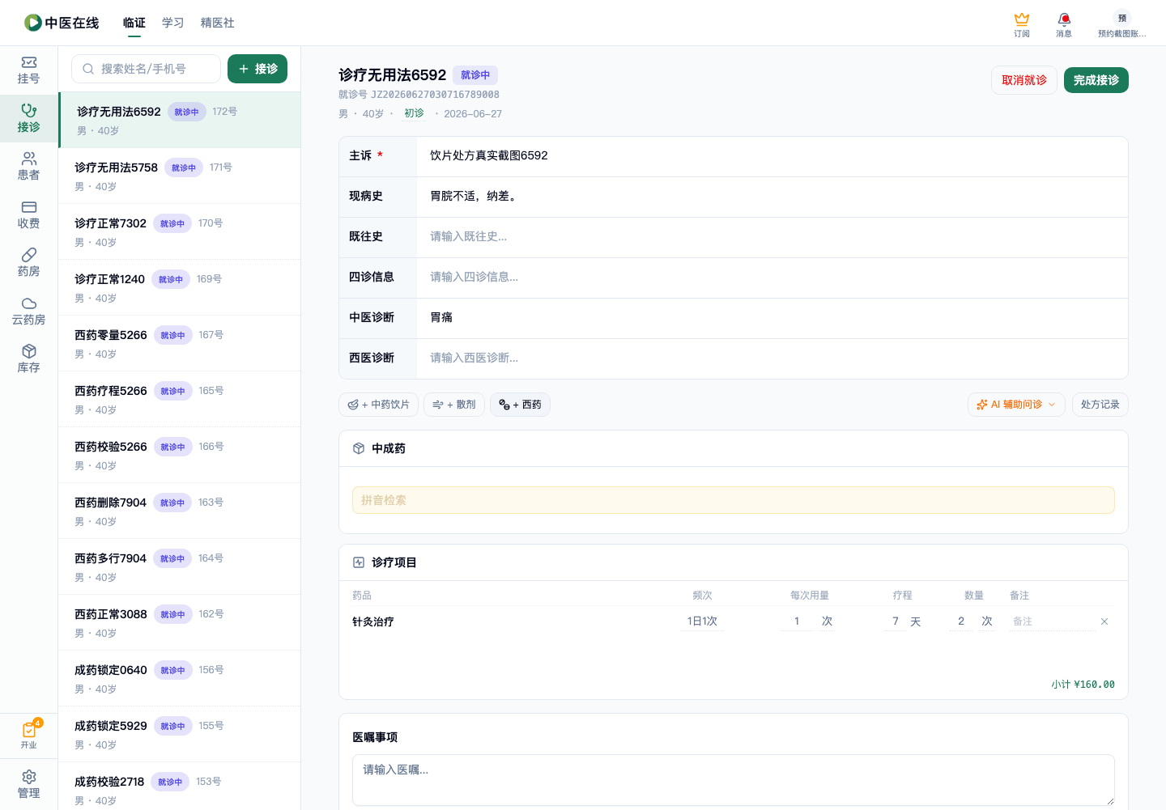Select patient 成药校验2718
Image resolution: width=1166 pixels, height=810 pixels.
click(x=180, y=786)
